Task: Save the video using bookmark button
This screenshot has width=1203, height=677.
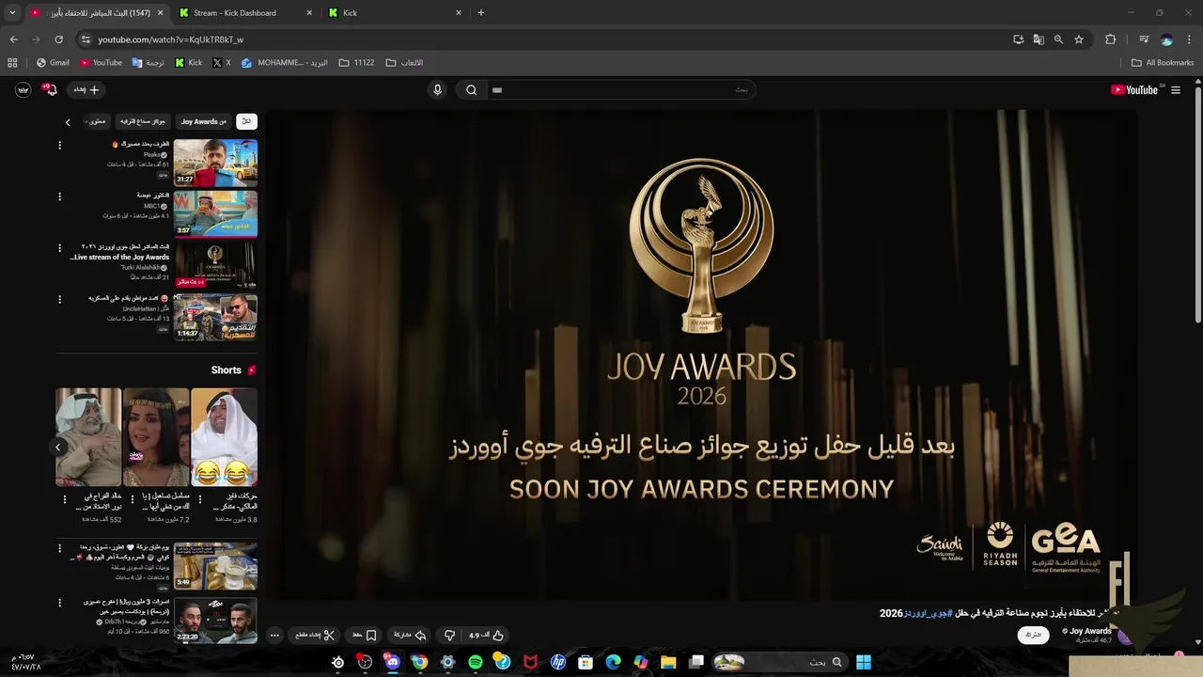Action: 365,636
